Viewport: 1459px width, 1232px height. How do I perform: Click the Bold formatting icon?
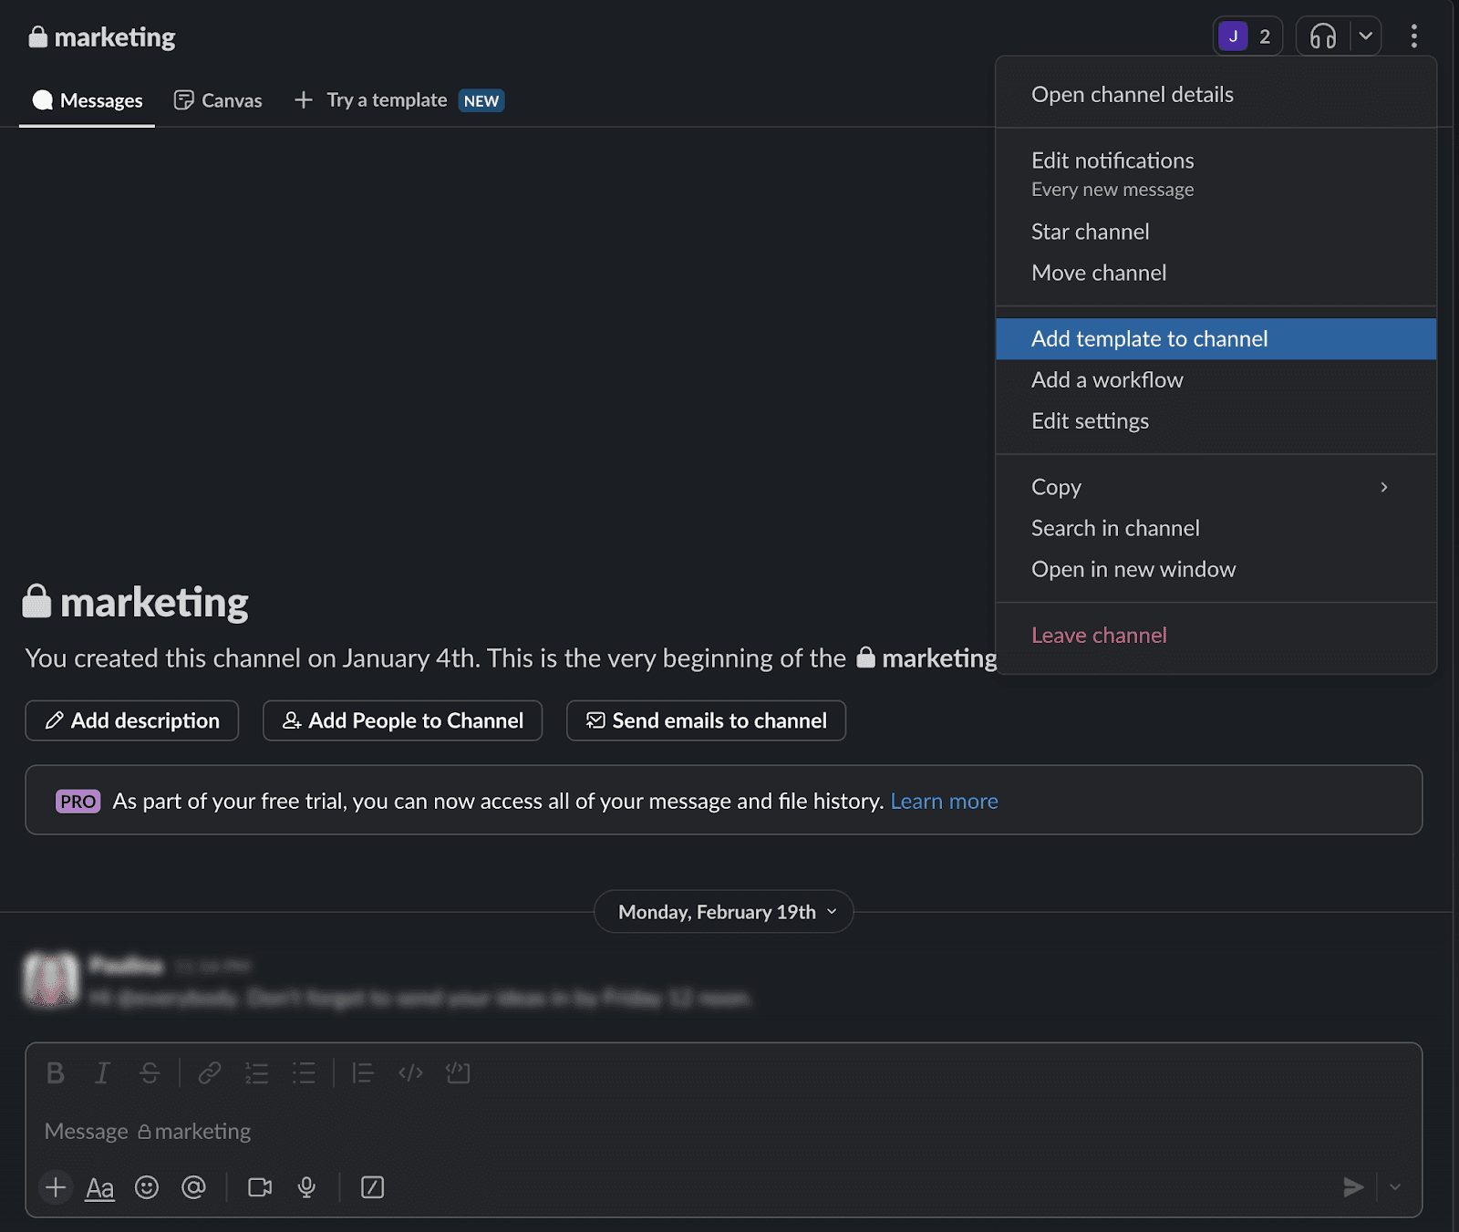56,1072
